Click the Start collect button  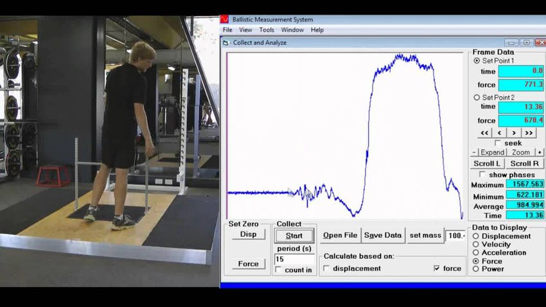(294, 236)
